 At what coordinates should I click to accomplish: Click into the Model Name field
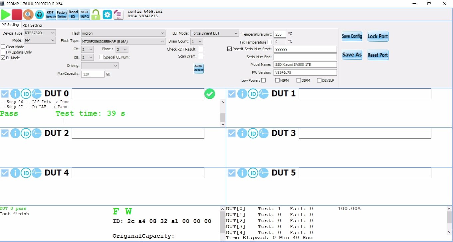click(x=305, y=64)
